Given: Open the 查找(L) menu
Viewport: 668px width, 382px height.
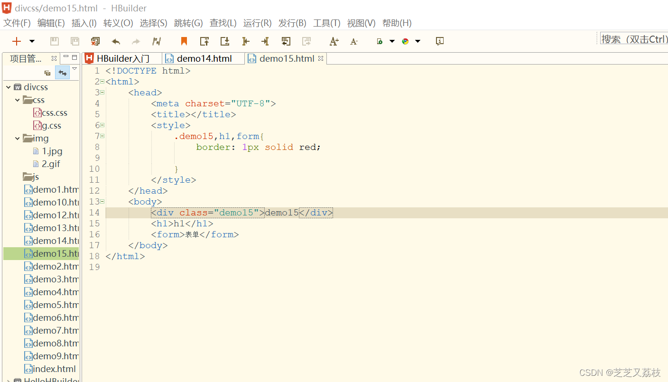Looking at the screenshot, I should 223,23.
